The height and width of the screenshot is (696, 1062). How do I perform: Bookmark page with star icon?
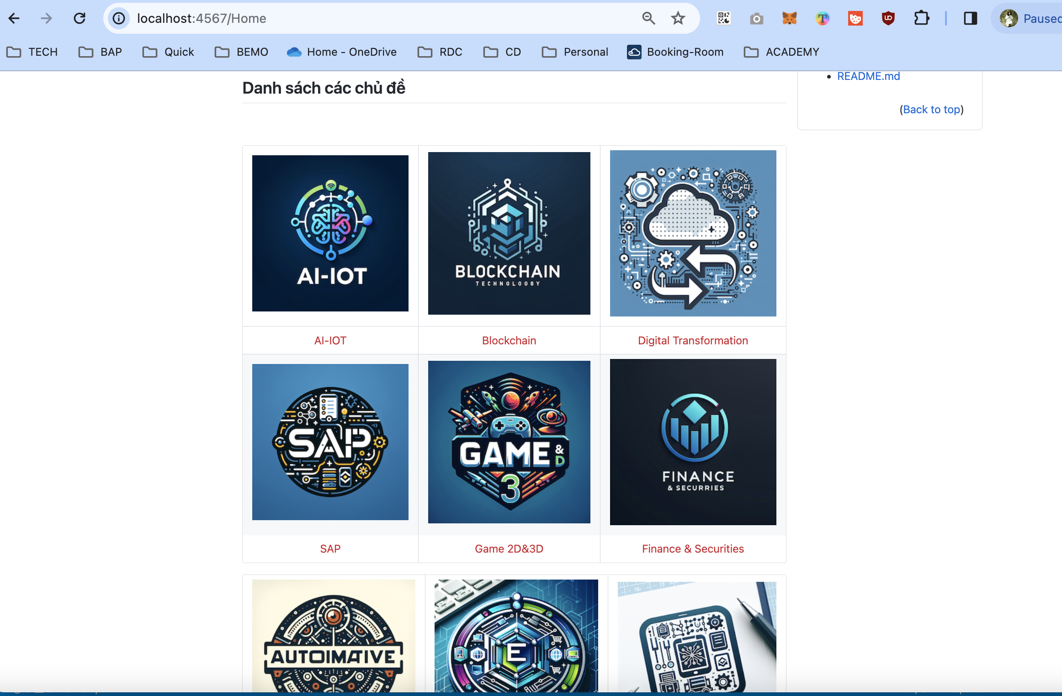coord(678,18)
